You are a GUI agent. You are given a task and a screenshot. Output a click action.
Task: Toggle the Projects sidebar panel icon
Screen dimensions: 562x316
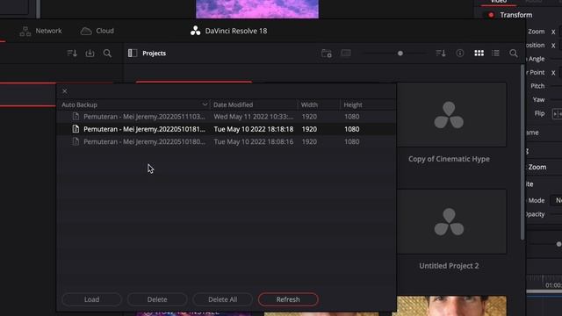(133, 53)
